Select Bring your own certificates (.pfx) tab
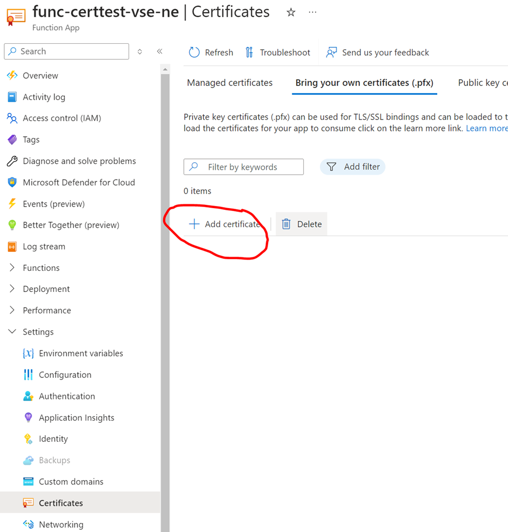The height and width of the screenshot is (532, 508). 364,82
